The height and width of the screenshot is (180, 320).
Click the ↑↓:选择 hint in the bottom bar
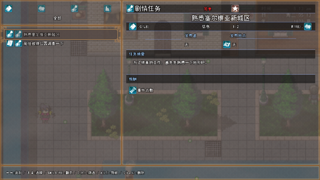(35, 173)
